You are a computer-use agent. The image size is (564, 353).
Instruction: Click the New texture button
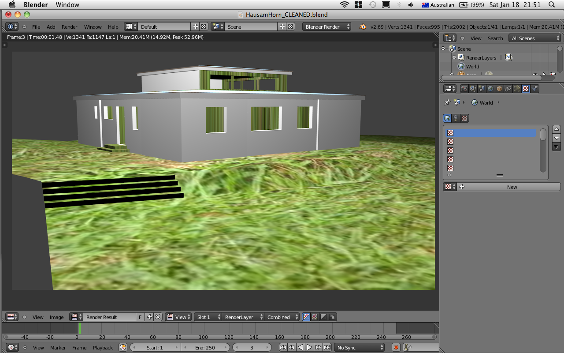coord(511,187)
